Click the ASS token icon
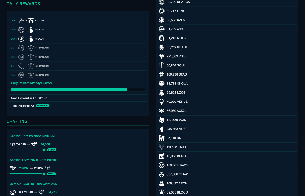 coord(161,29)
